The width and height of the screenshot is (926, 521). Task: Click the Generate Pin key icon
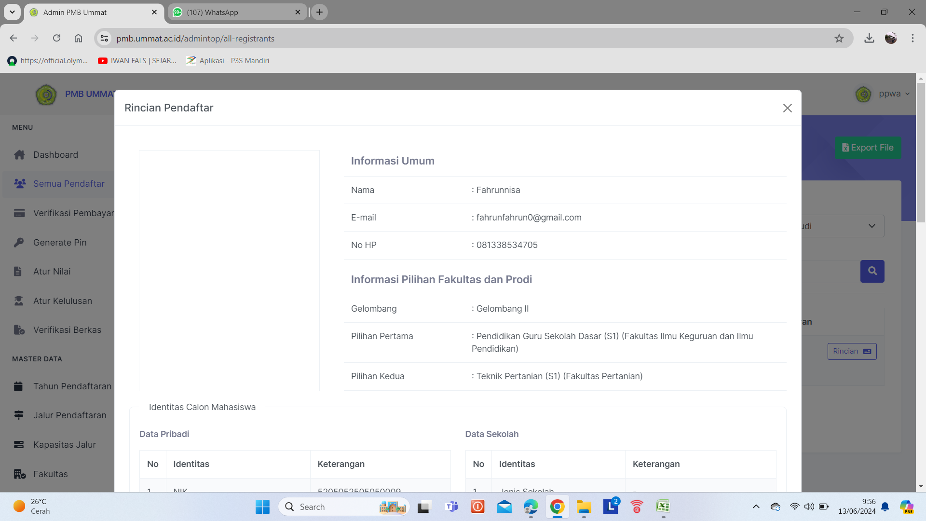tap(19, 242)
